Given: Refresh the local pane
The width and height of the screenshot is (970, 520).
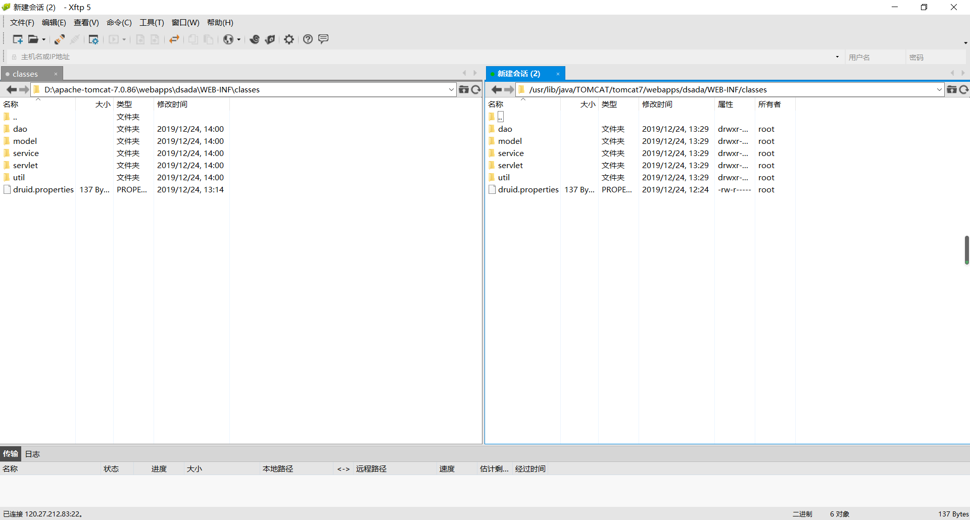Looking at the screenshot, I should pyautogui.click(x=476, y=90).
